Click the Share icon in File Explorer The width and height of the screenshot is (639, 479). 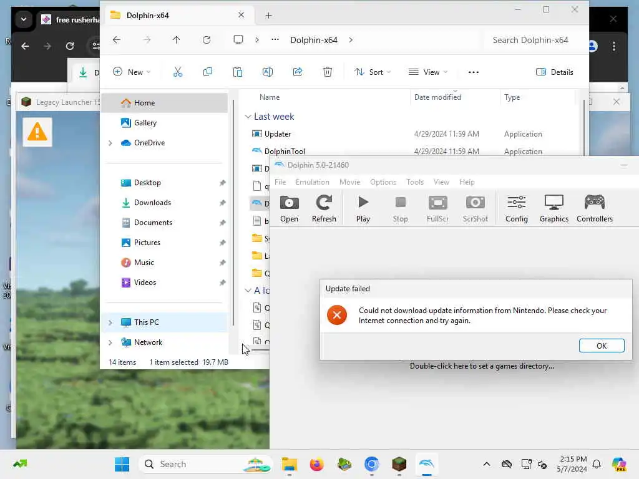pos(298,72)
